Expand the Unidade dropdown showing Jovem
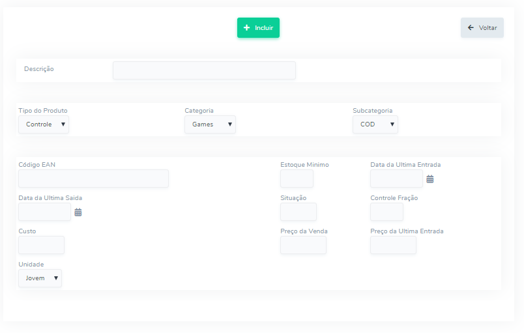The width and height of the screenshot is (524, 333). tap(40, 278)
